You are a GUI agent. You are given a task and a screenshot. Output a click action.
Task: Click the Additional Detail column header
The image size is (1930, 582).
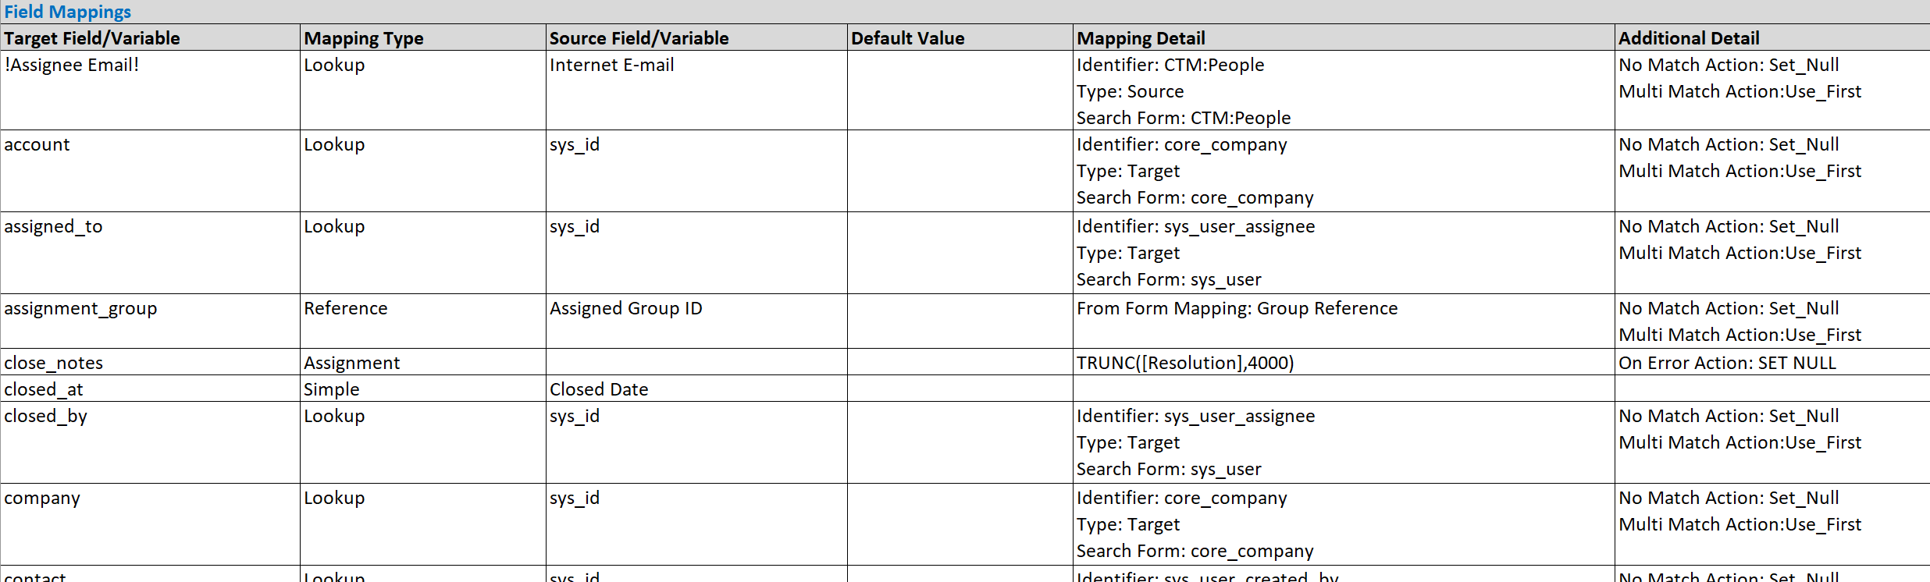[x=1772, y=37]
